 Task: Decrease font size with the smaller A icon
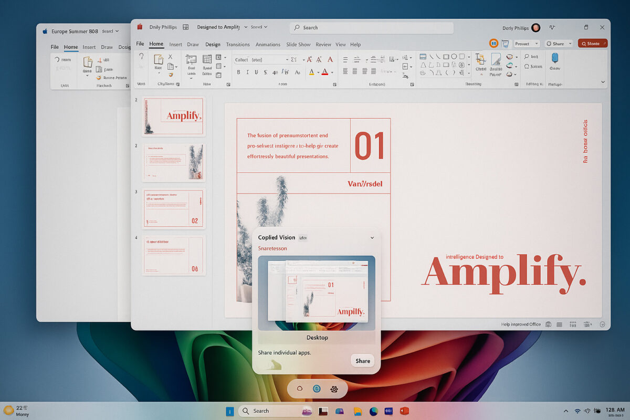coord(319,59)
